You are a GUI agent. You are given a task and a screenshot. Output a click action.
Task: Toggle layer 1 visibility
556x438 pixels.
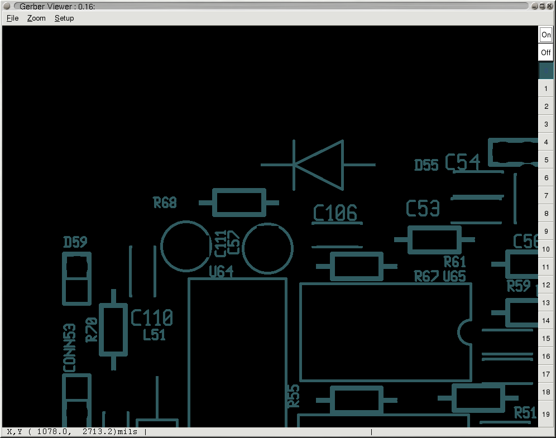(x=545, y=88)
